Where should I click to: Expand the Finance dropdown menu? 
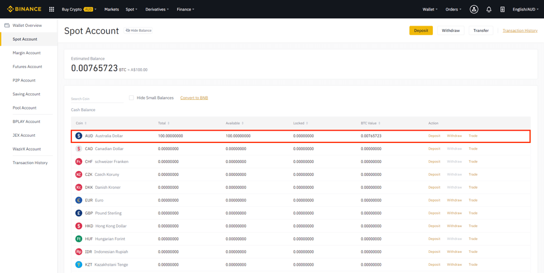[x=185, y=9]
